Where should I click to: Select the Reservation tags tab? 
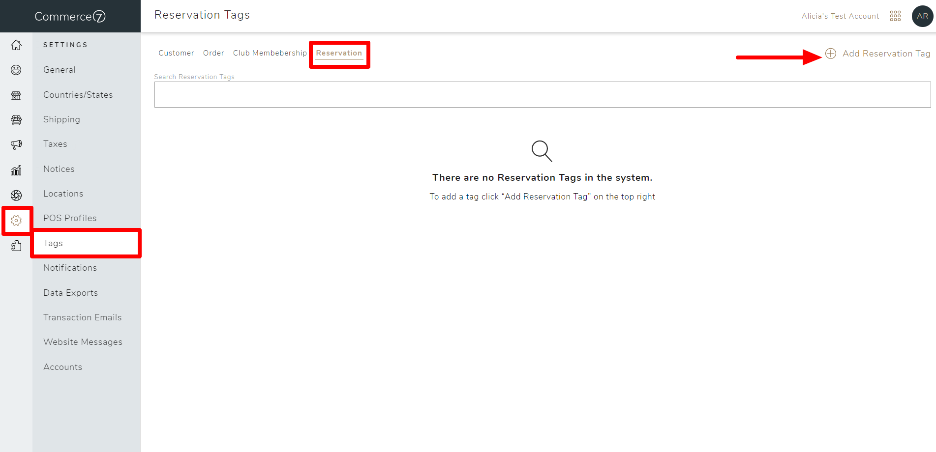339,53
